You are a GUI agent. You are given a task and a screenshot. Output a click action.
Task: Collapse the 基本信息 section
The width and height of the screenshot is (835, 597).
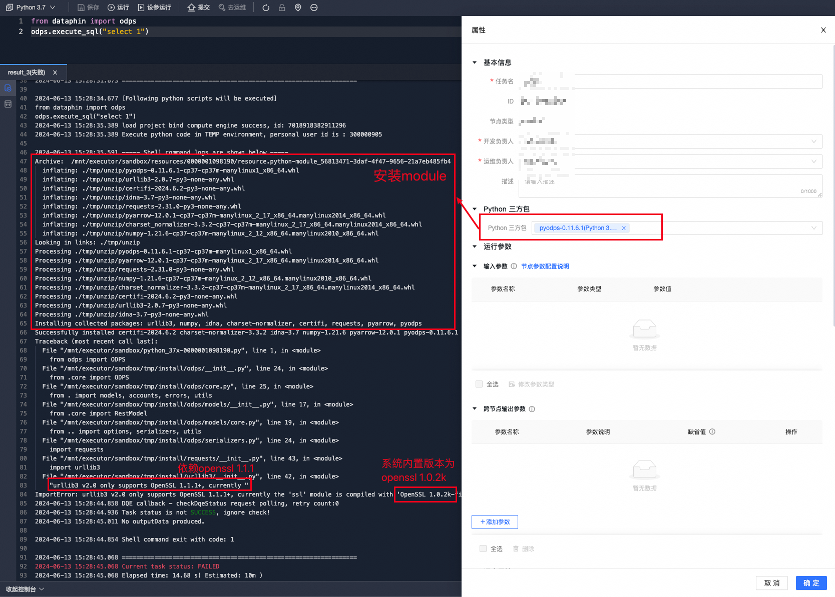(475, 62)
